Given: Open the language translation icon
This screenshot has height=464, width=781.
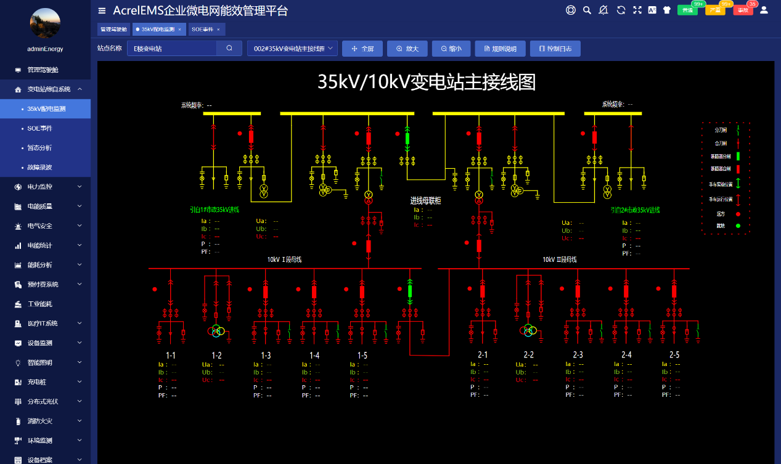Looking at the screenshot, I should click(652, 10).
